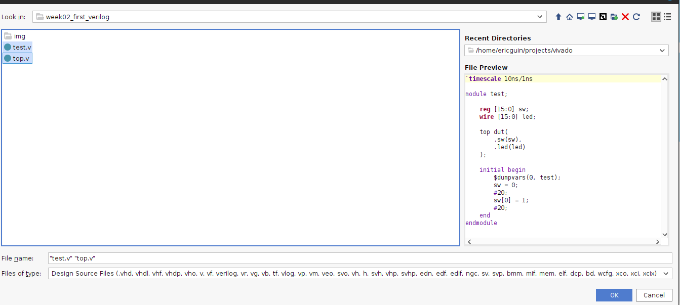Click the black AMD arrow logo icon
680x305 pixels.
tap(603, 17)
